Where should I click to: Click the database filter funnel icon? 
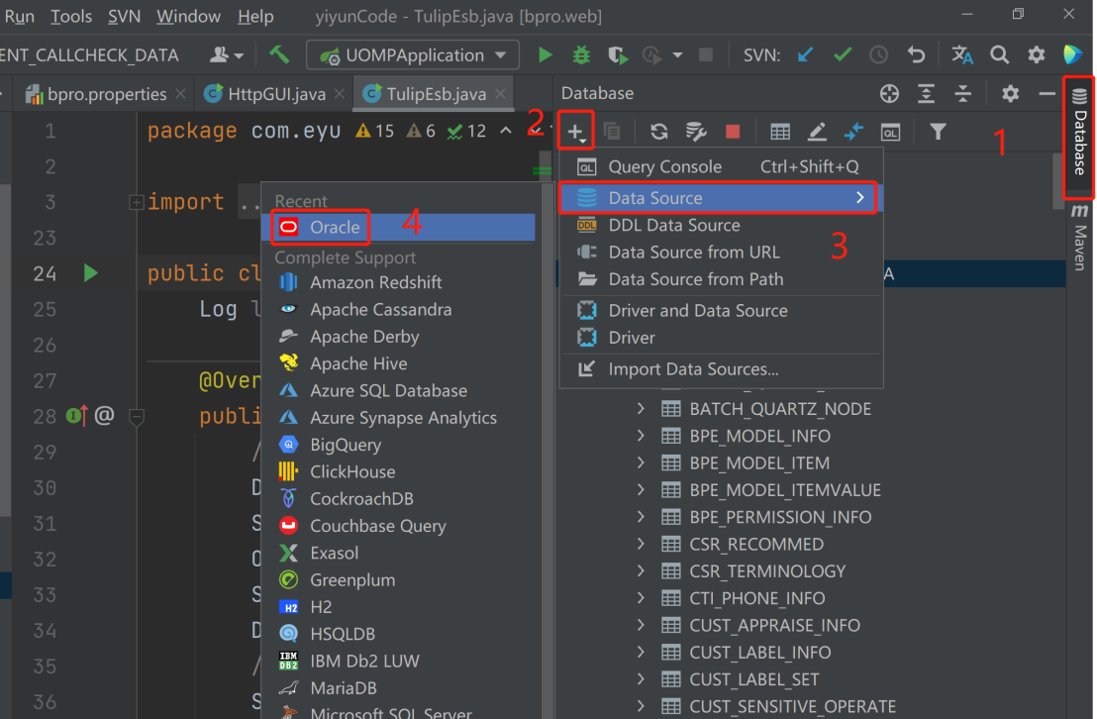pyautogui.click(x=938, y=132)
